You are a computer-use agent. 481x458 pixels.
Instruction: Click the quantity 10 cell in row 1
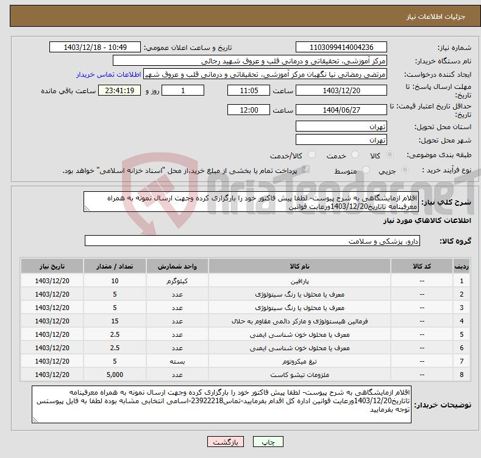pyautogui.click(x=115, y=281)
